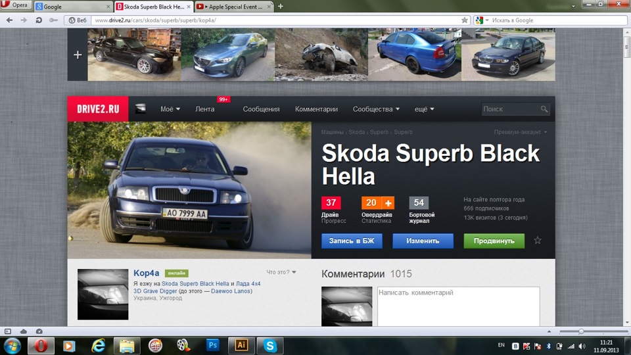
Task: Open the Лента menu item
Action: click(205, 109)
